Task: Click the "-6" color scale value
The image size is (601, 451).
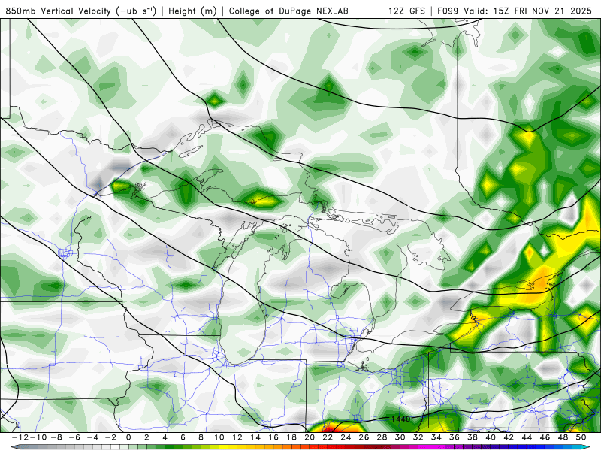Action: click(x=74, y=437)
